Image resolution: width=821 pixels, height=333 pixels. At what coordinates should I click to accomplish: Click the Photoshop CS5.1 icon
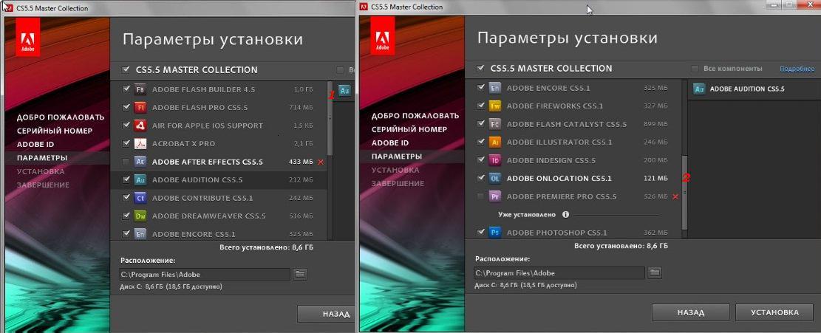click(x=495, y=233)
